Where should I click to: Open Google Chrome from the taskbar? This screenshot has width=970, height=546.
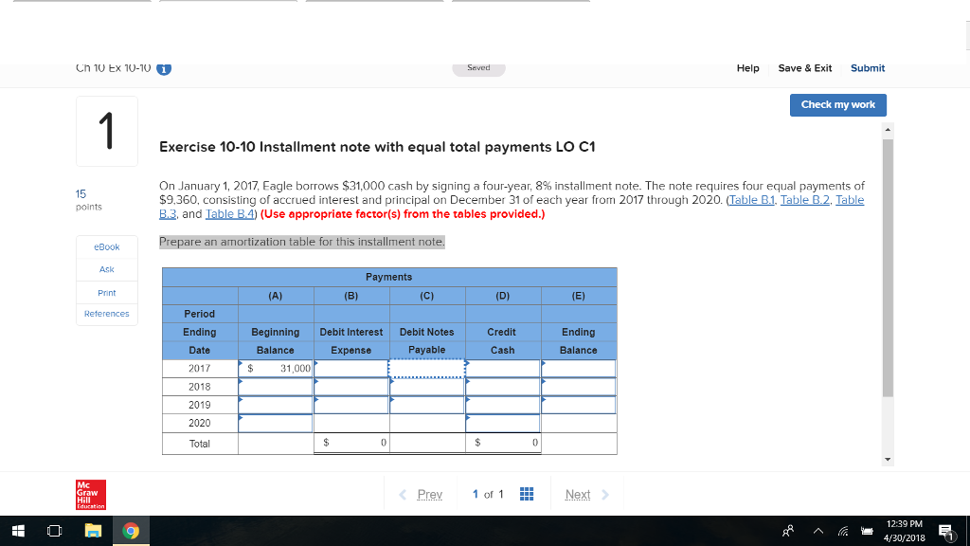(130, 531)
